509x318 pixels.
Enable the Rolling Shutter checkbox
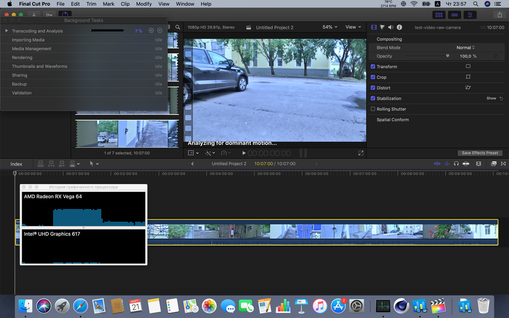[373, 109]
